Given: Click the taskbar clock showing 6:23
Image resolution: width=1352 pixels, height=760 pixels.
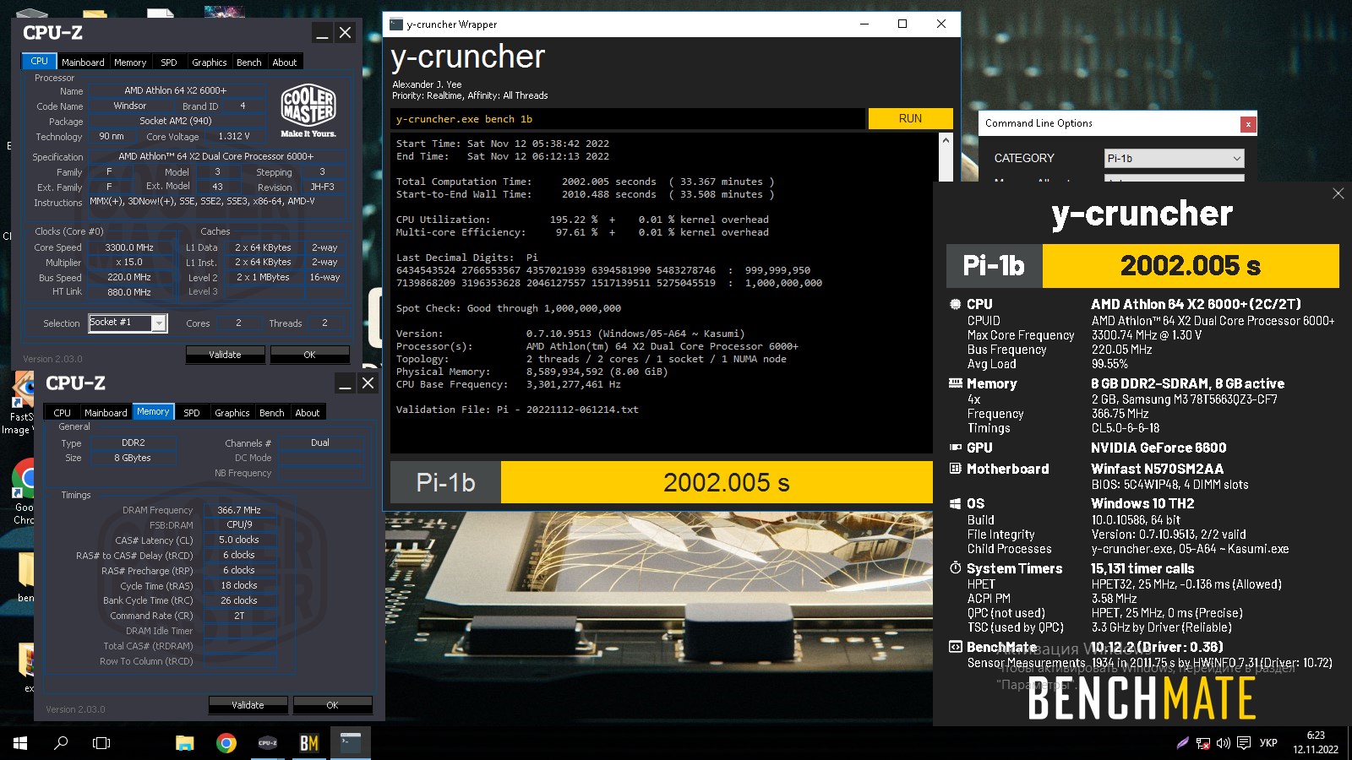Looking at the screenshot, I should pyautogui.click(x=1316, y=742).
